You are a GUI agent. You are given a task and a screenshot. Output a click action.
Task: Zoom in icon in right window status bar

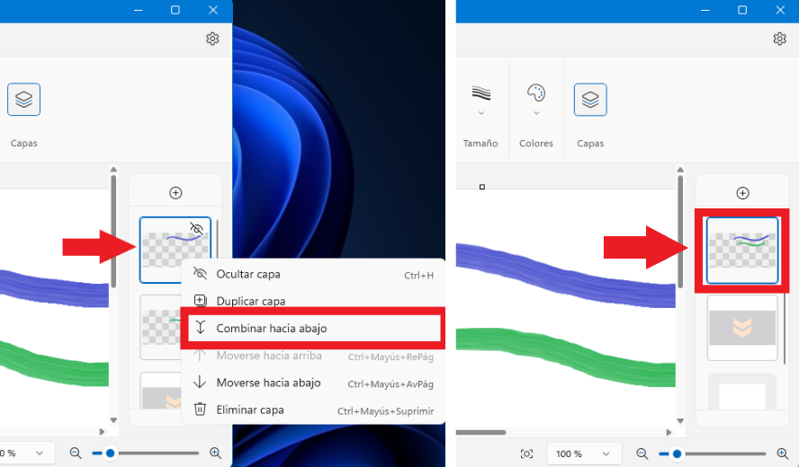pos(783,454)
